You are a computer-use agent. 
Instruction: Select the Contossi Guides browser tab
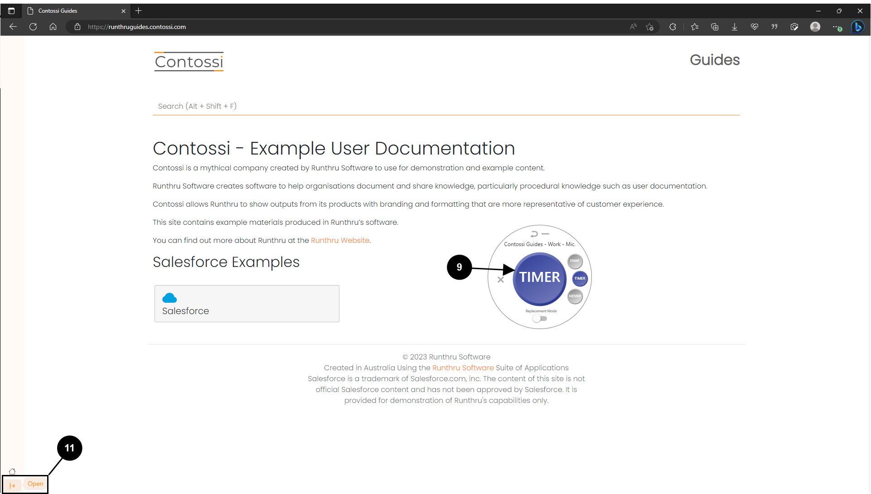pyautogui.click(x=73, y=11)
